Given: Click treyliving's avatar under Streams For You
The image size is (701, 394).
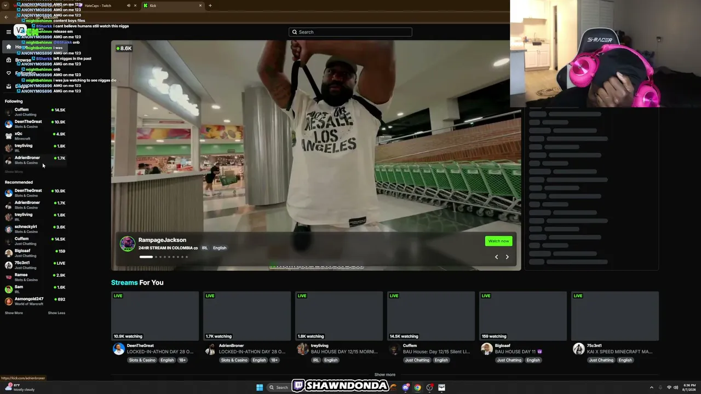Looking at the screenshot, I should click(302, 349).
